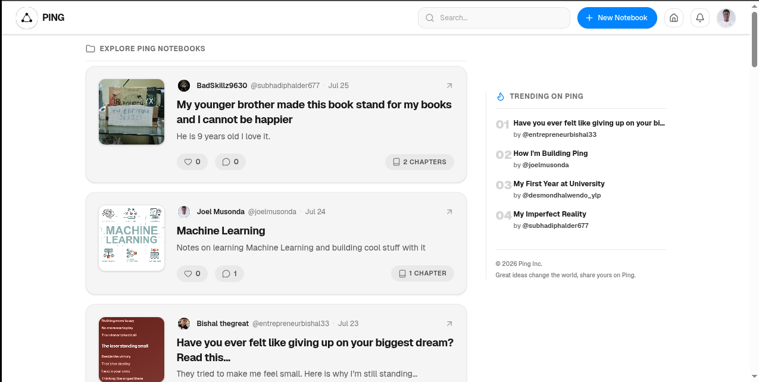Viewport: 759px width, 382px height.
Task: Visit @joelmusonda from the trending list
Action: coord(546,165)
